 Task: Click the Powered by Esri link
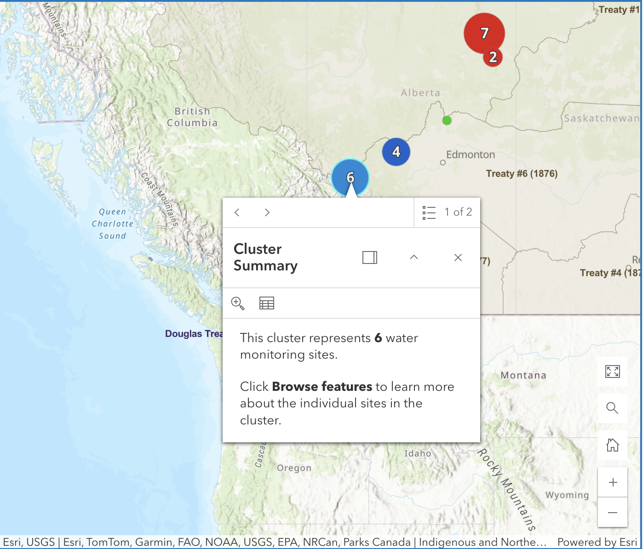(597, 543)
